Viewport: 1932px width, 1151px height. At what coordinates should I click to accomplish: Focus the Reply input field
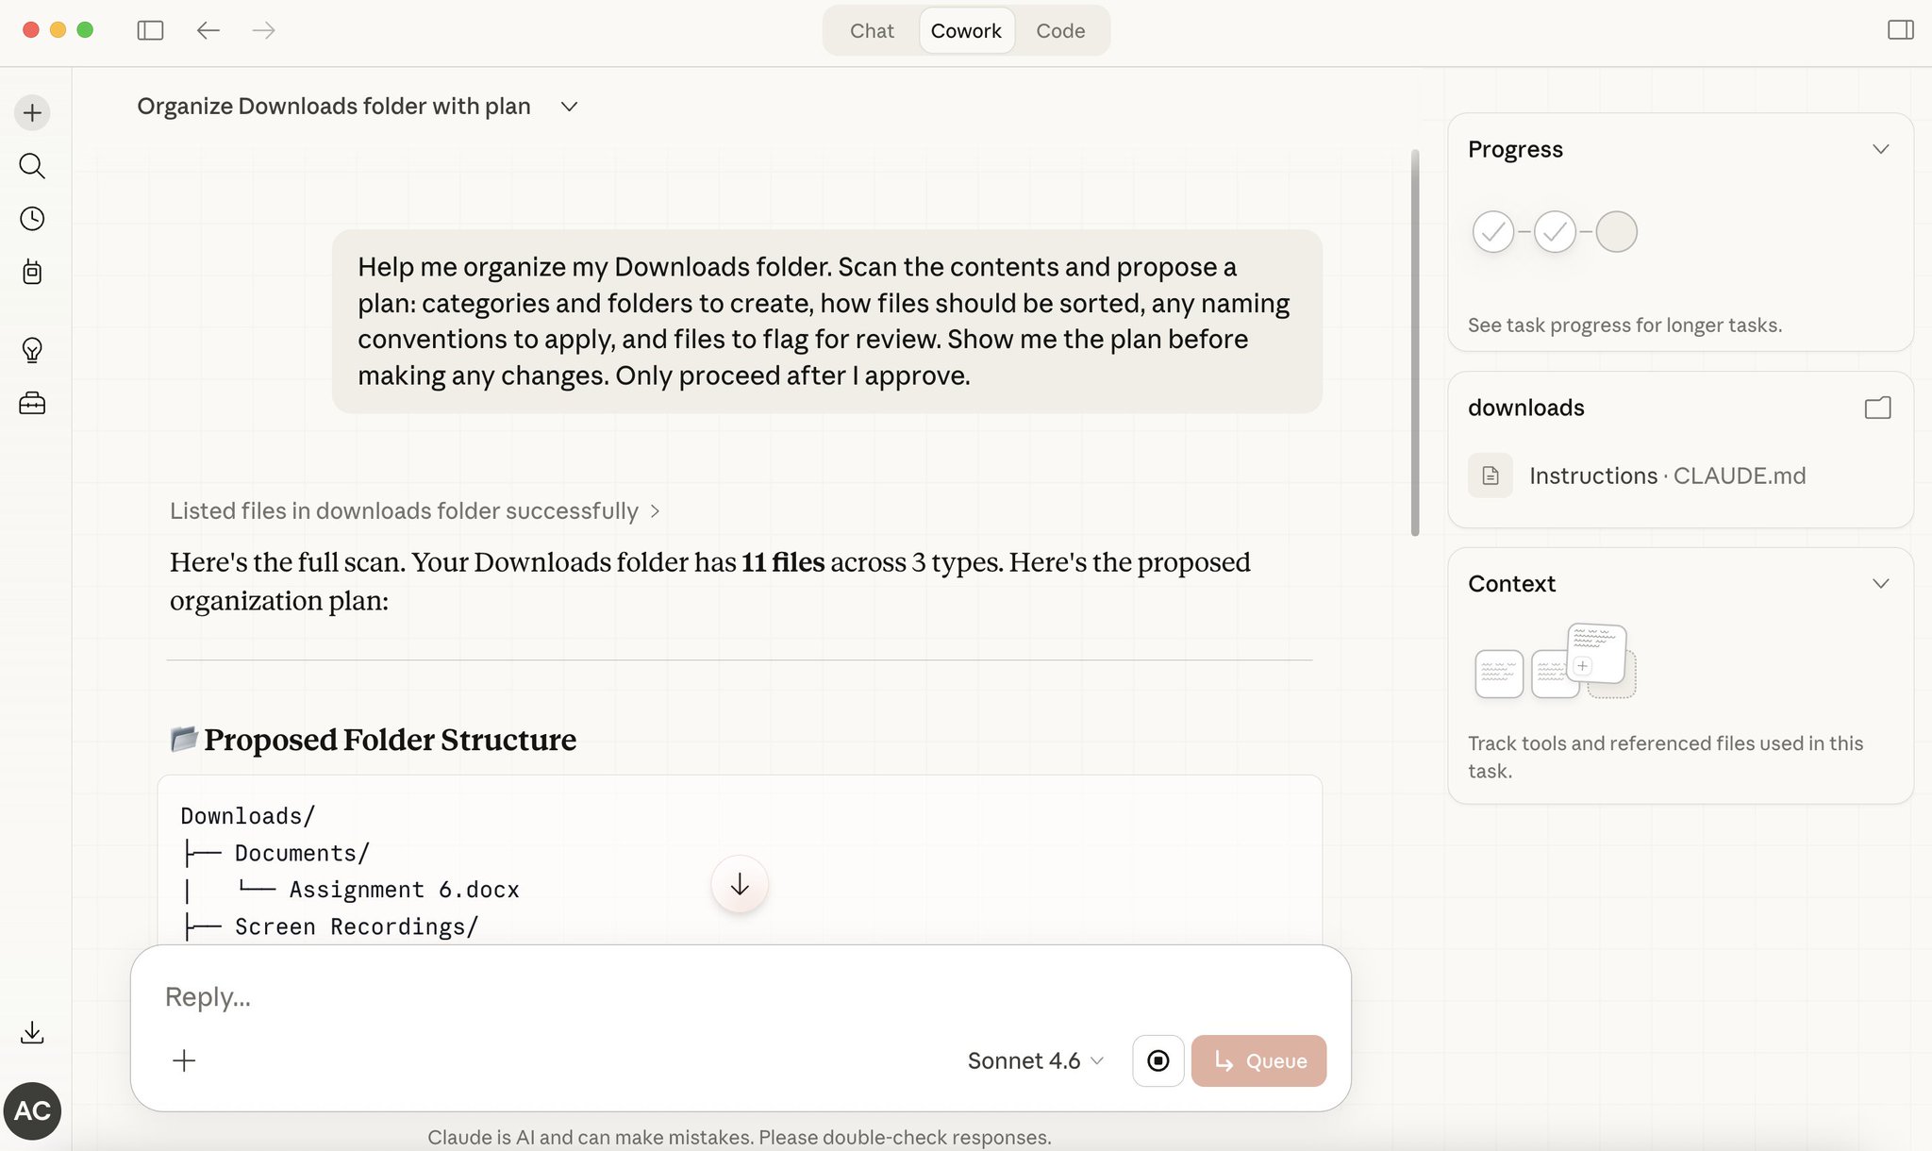point(740,996)
